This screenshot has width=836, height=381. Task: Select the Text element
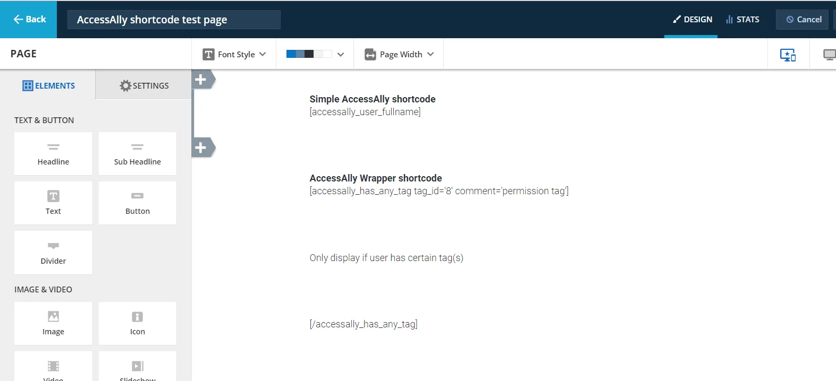point(53,203)
